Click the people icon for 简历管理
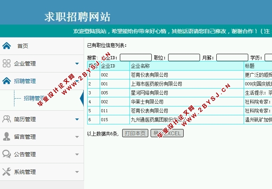 click(7, 119)
